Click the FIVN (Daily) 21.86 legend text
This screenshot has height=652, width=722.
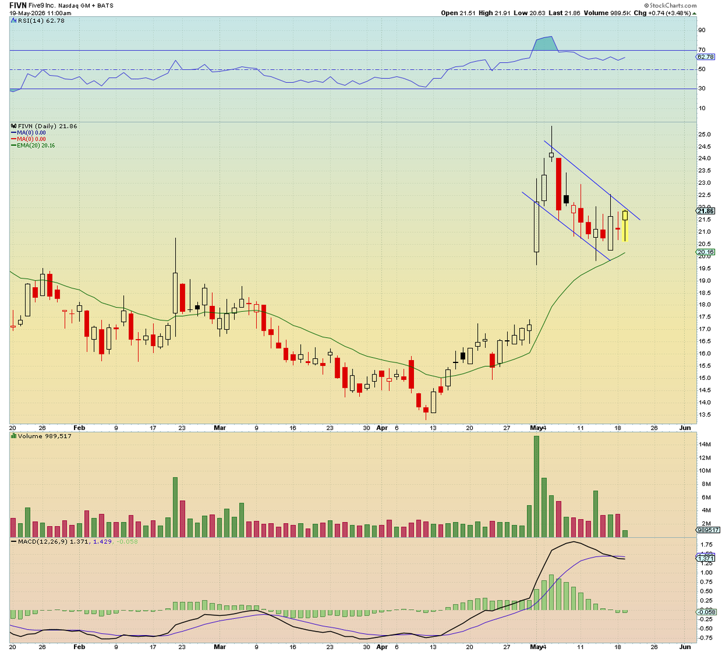[x=48, y=126]
